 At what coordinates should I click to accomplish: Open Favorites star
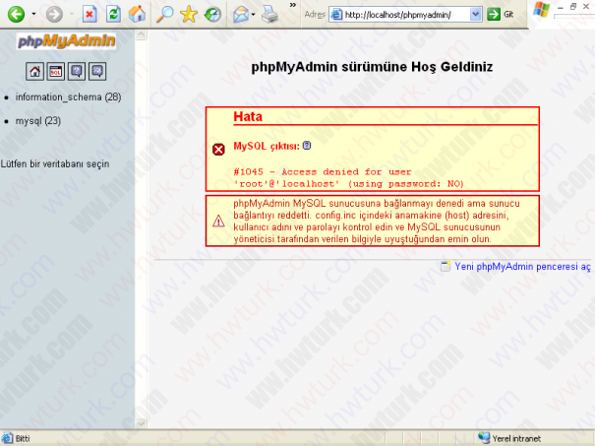tap(189, 15)
